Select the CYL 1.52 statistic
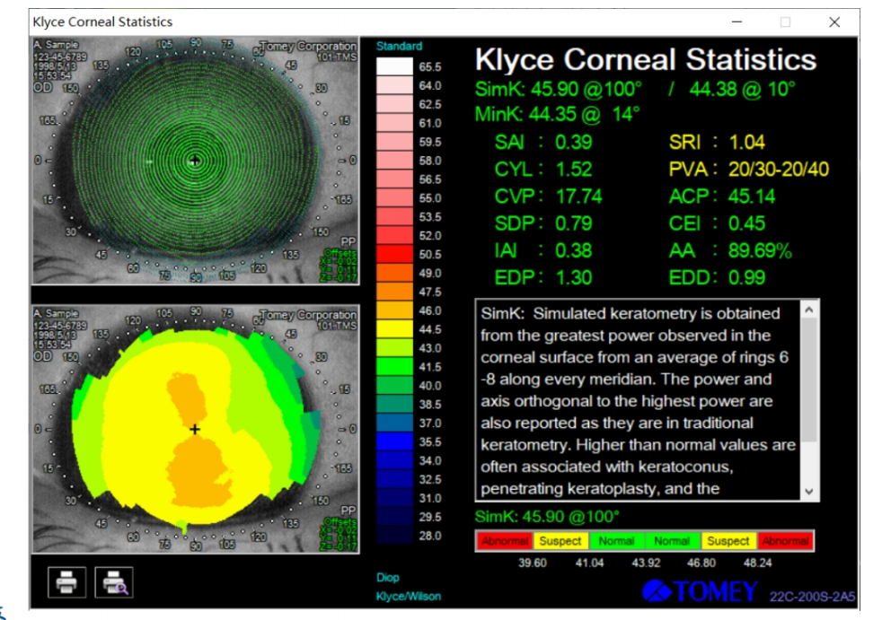 click(x=542, y=170)
